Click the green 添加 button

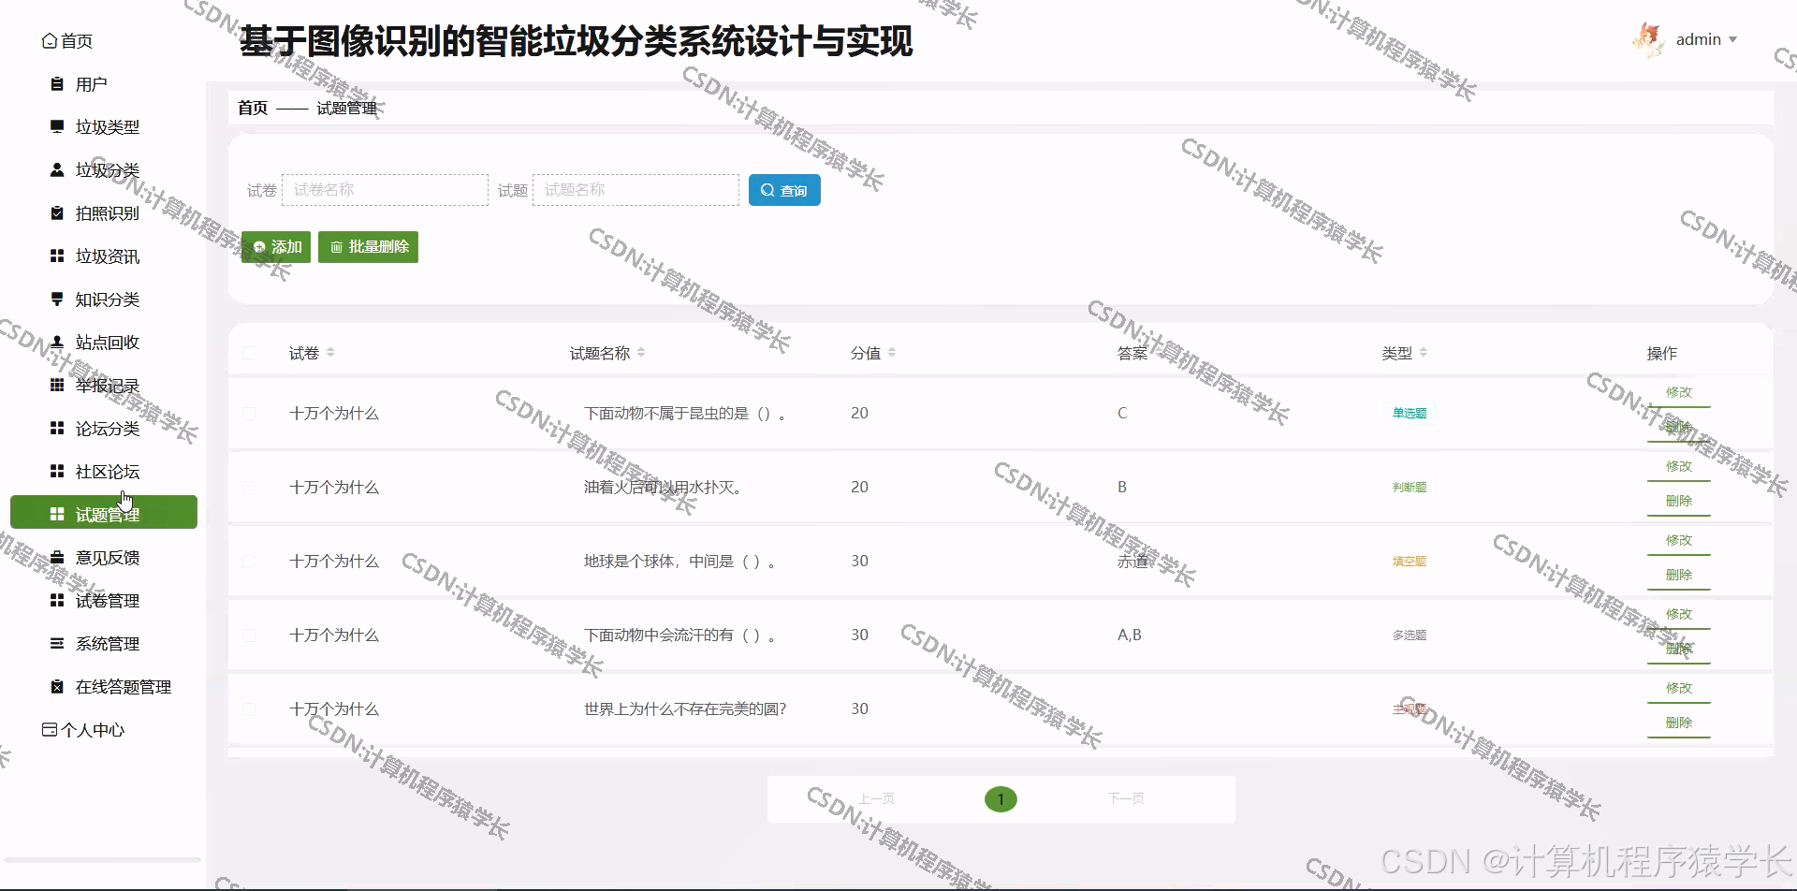pyautogui.click(x=276, y=247)
